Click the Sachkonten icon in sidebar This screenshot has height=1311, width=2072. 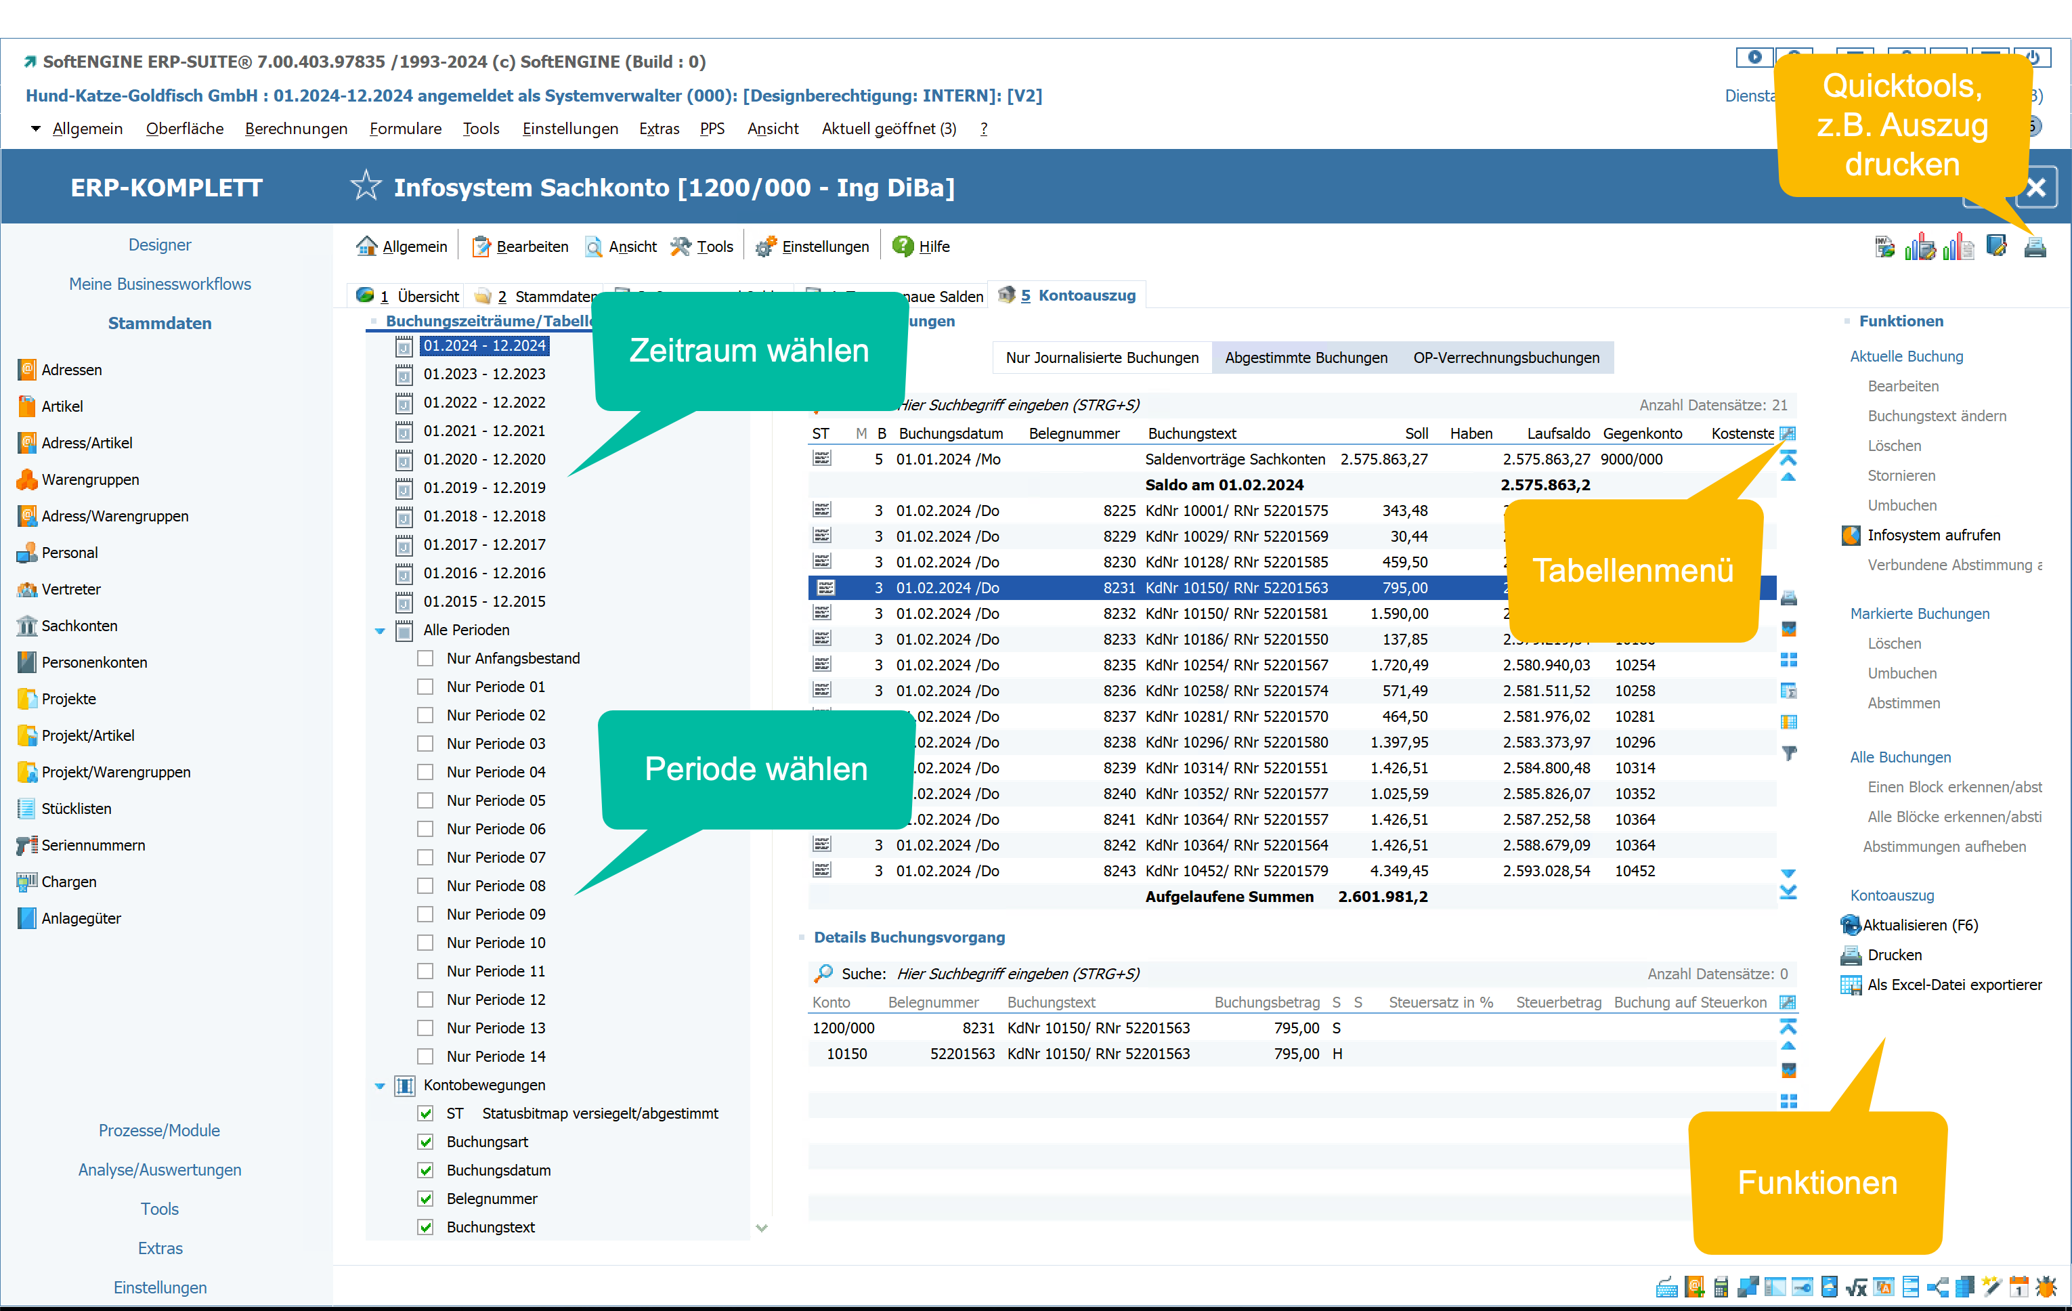click(x=26, y=626)
